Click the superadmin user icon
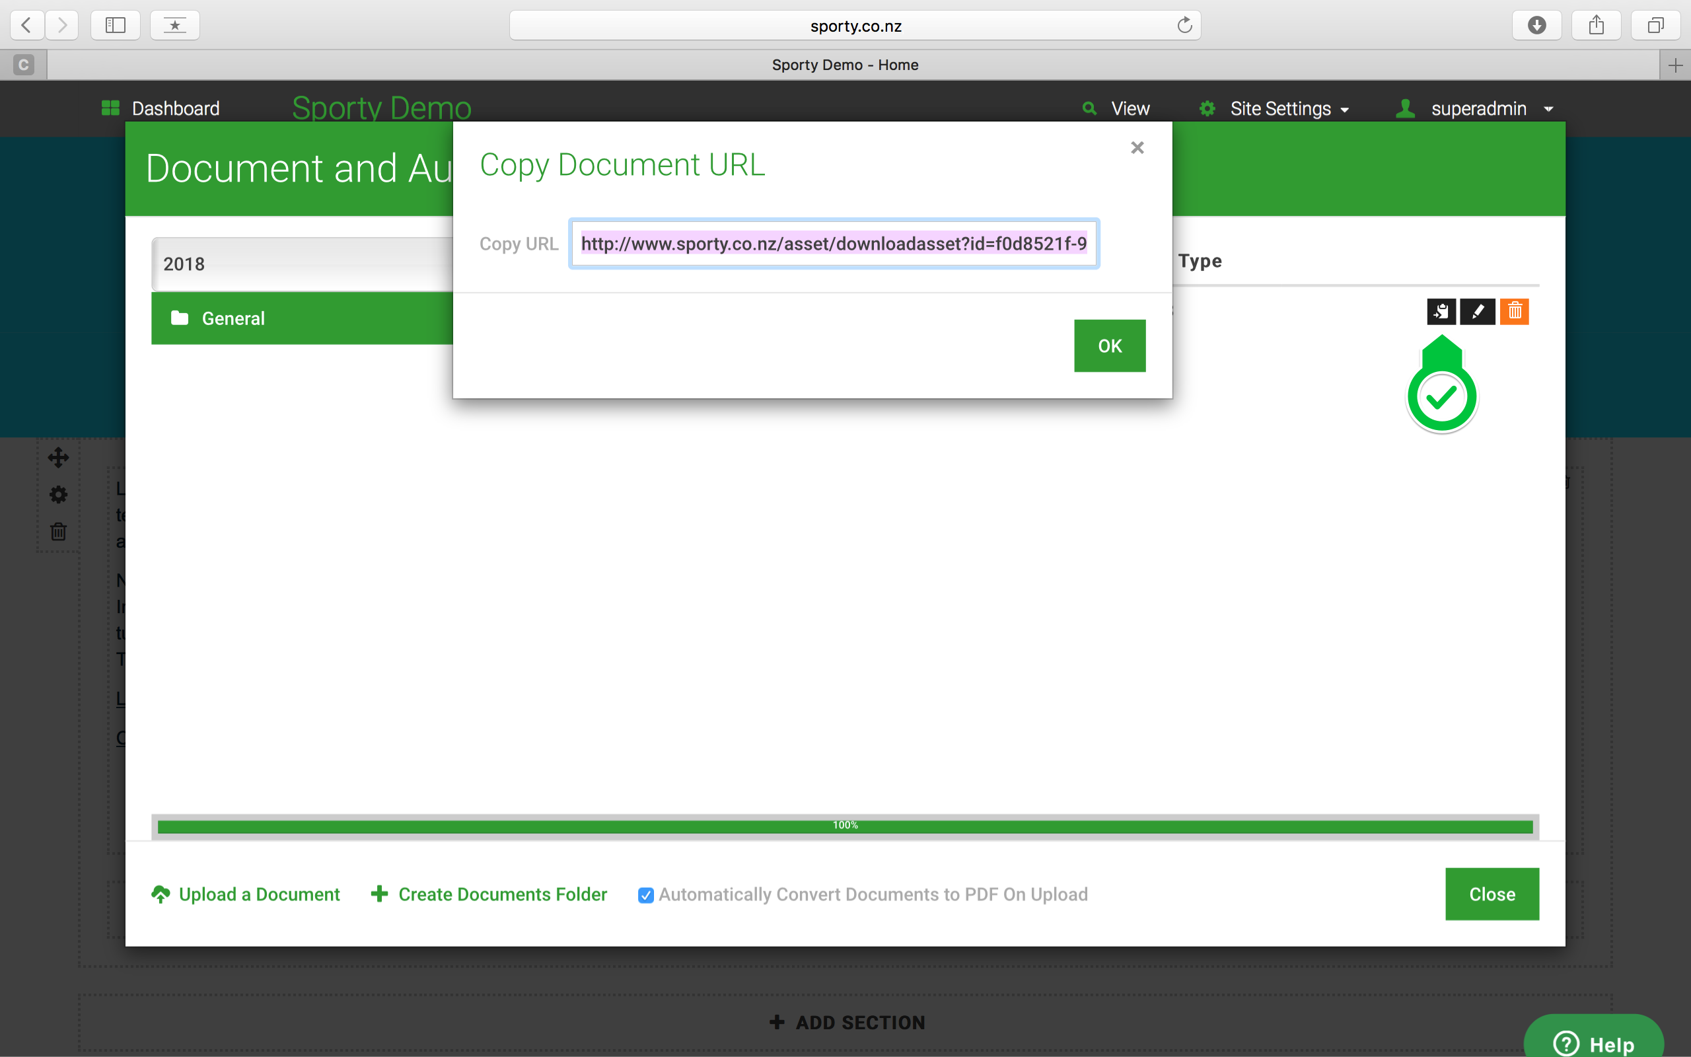 1405,108
